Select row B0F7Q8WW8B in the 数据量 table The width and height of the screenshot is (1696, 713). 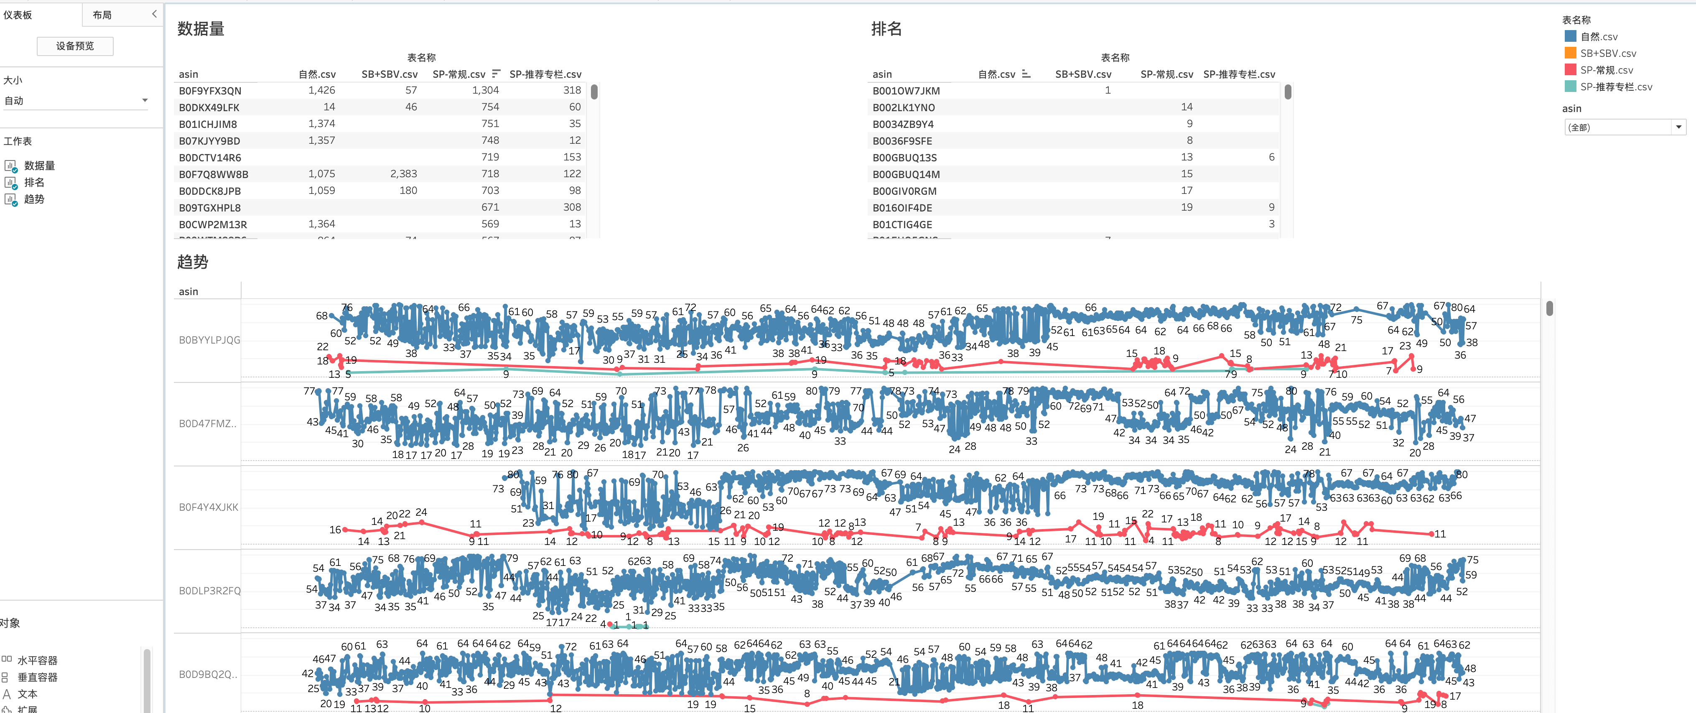pos(380,174)
